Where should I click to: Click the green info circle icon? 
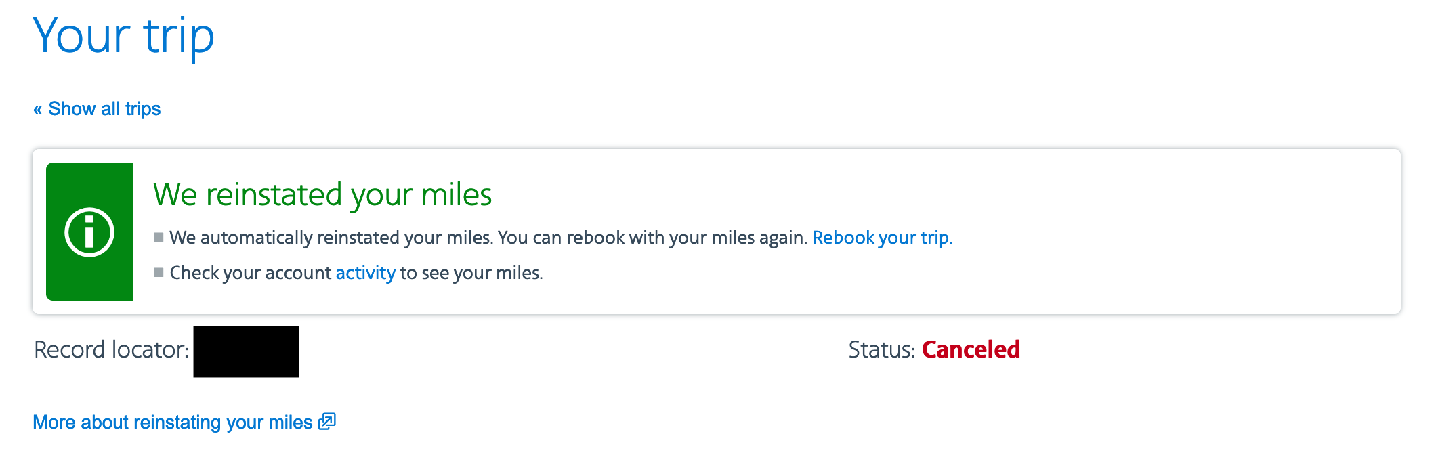(89, 232)
